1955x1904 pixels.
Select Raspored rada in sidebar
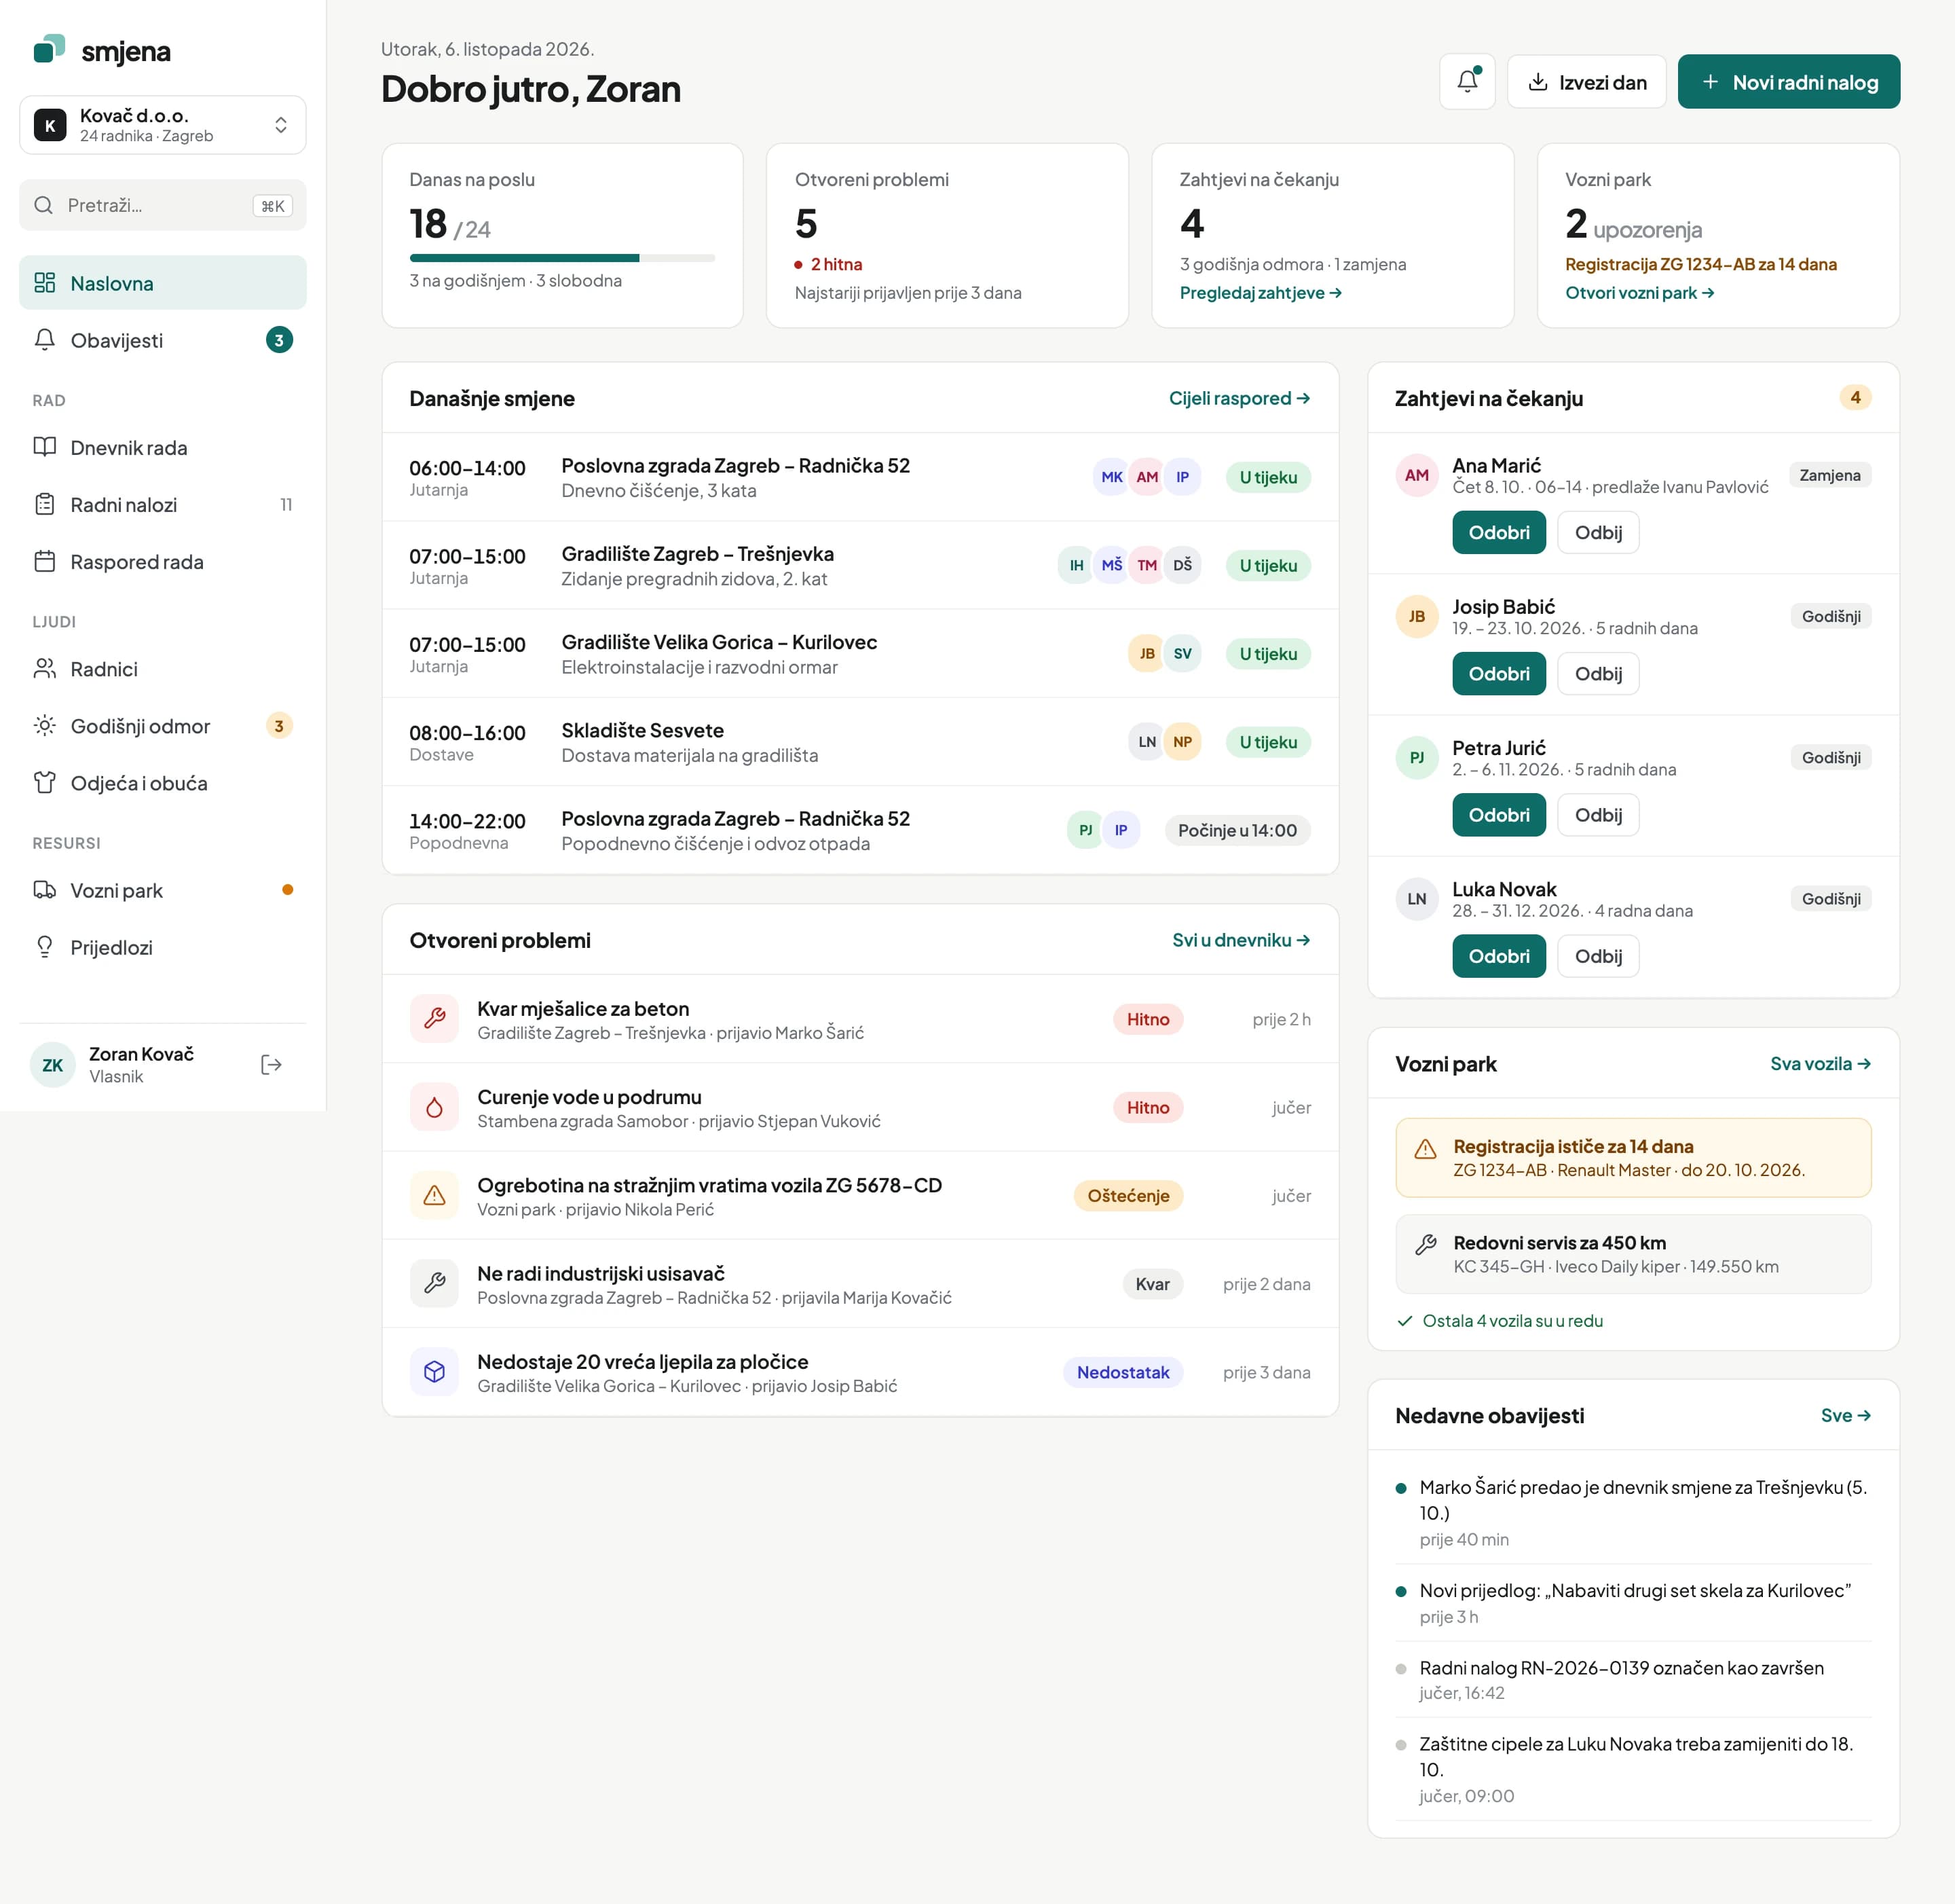tap(163, 561)
